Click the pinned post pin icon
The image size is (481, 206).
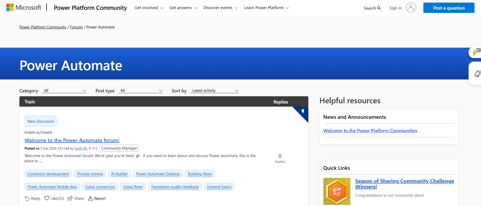point(303,111)
